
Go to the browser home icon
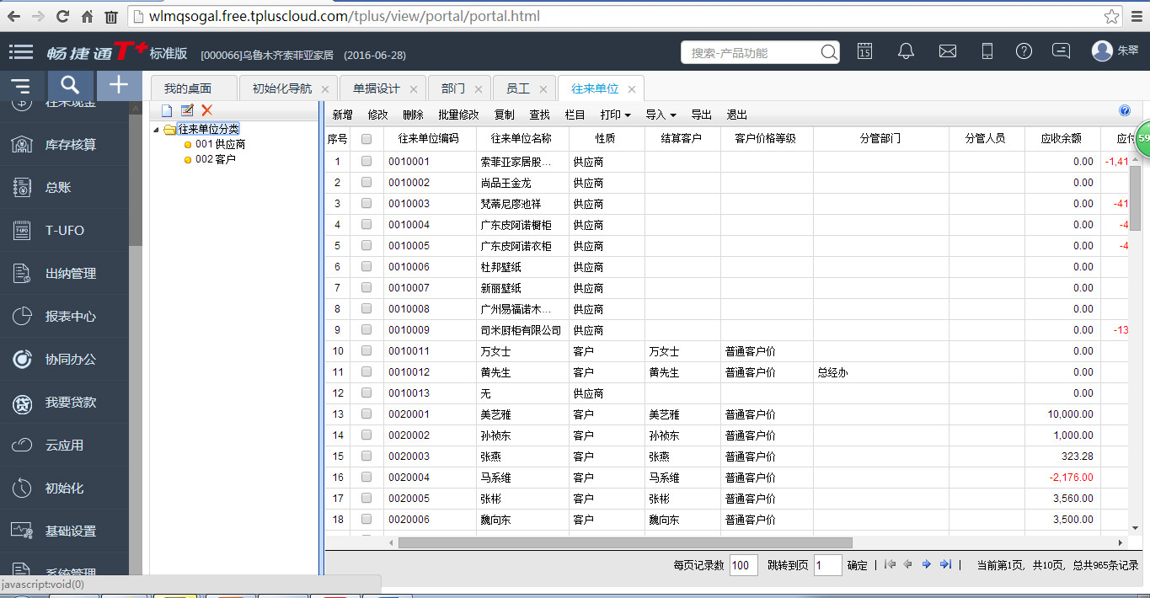pyautogui.click(x=87, y=16)
